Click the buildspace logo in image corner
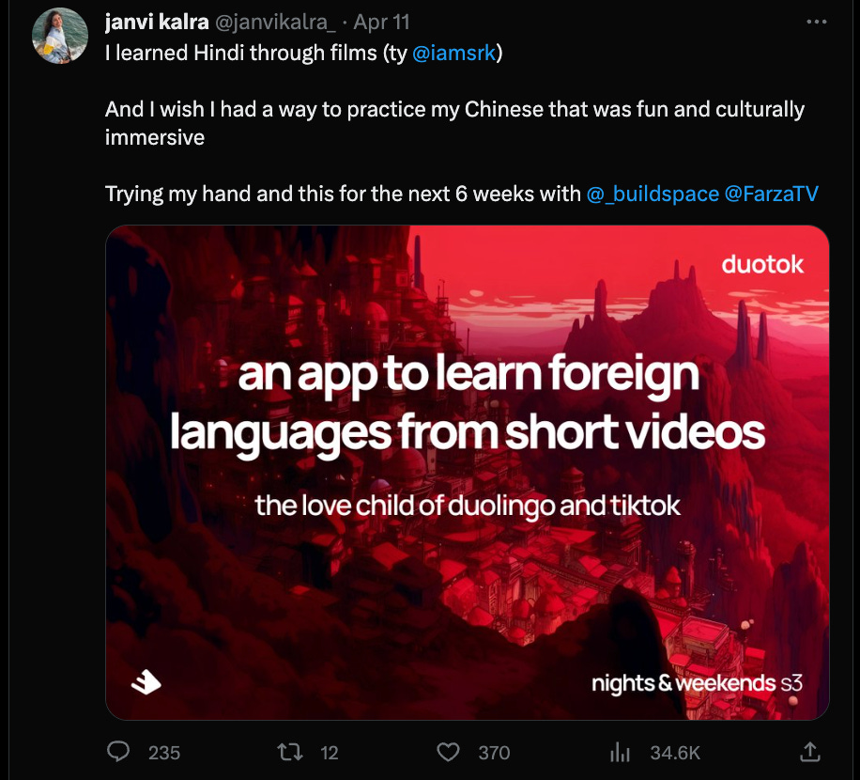 click(x=146, y=682)
